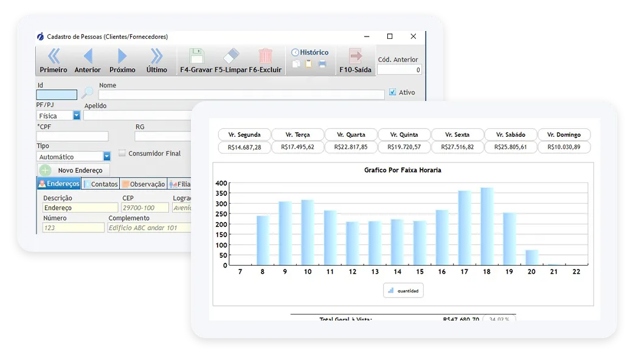Click the green plus Novo Endereço button

(x=74, y=170)
